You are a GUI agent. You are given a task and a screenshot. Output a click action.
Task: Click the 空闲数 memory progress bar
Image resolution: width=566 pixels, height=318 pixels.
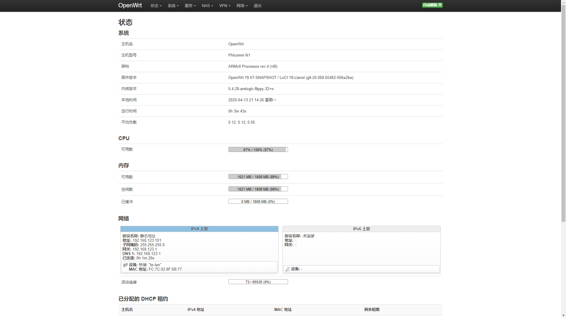(258, 189)
